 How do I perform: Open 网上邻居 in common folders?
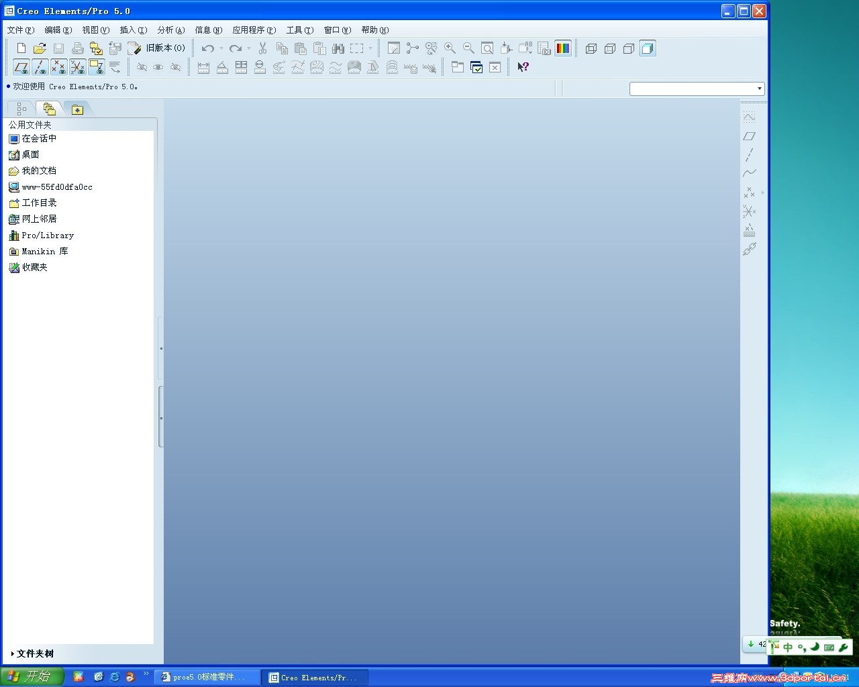tap(32, 219)
